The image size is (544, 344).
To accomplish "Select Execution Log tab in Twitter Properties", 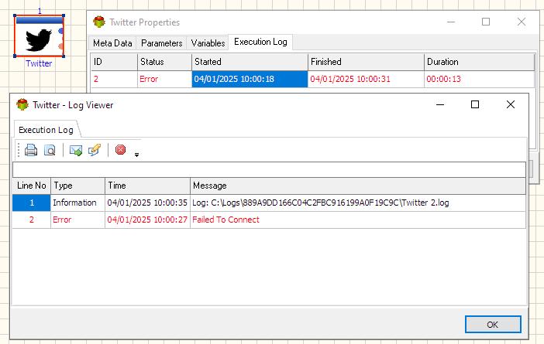I will click(x=260, y=42).
